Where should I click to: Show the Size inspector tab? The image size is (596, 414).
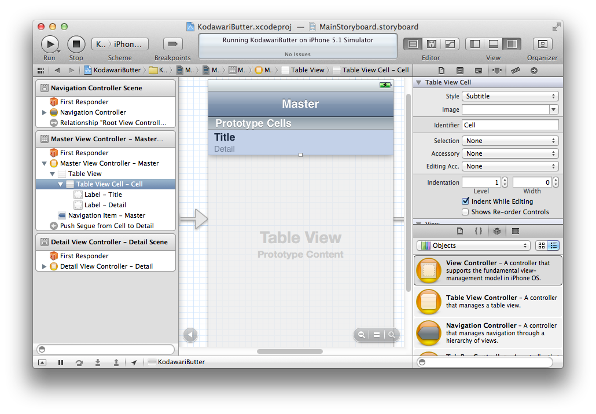516,71
